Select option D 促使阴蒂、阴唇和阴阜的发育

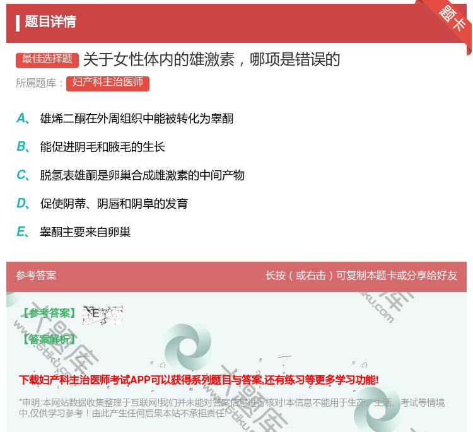click(102, 203)
